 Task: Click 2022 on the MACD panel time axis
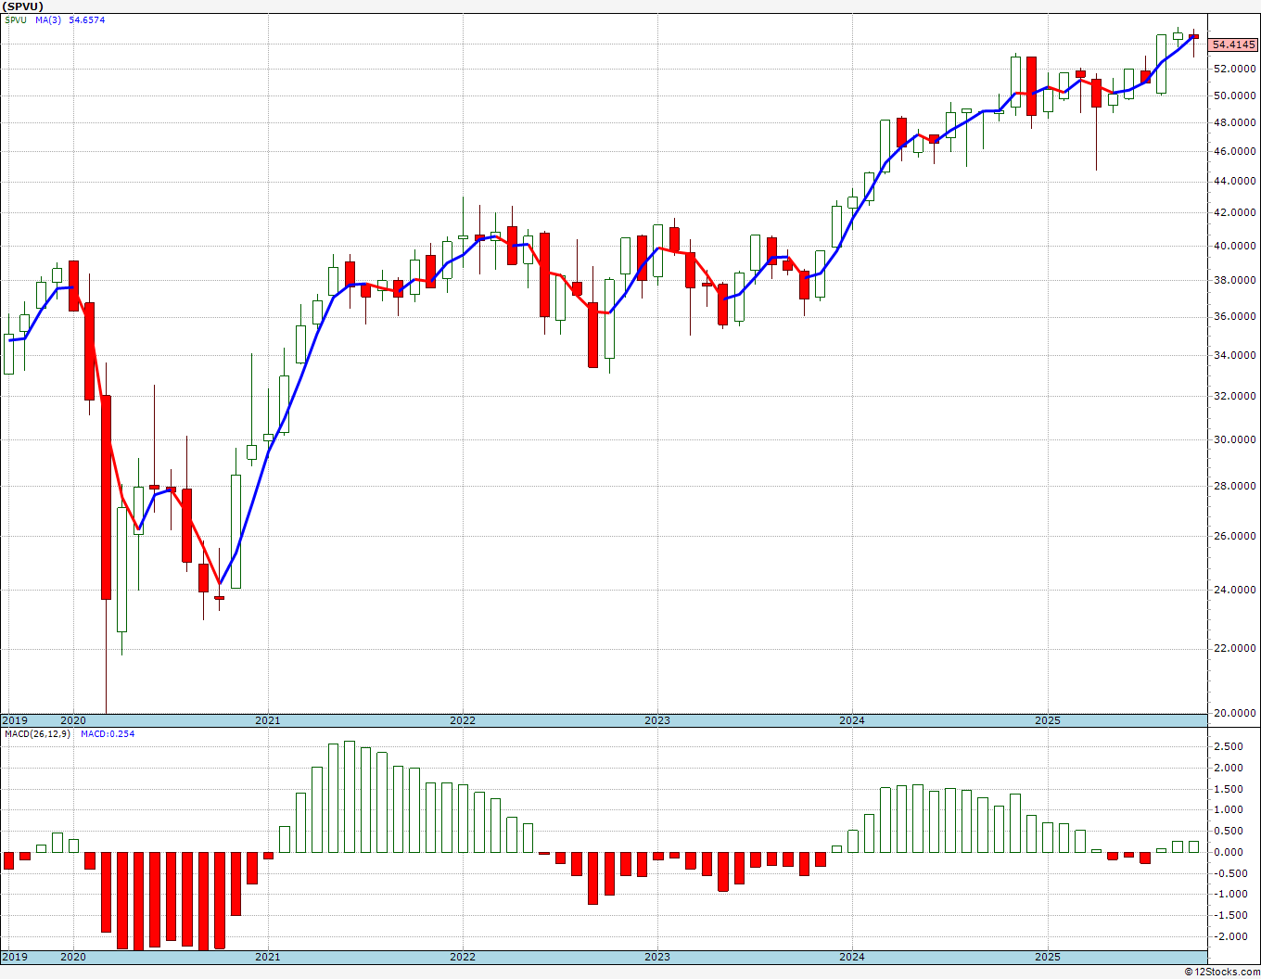click(462, 957)
